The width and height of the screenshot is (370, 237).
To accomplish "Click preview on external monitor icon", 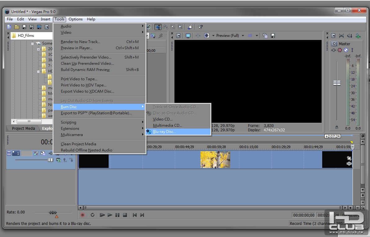I will [x=188, y=36].
